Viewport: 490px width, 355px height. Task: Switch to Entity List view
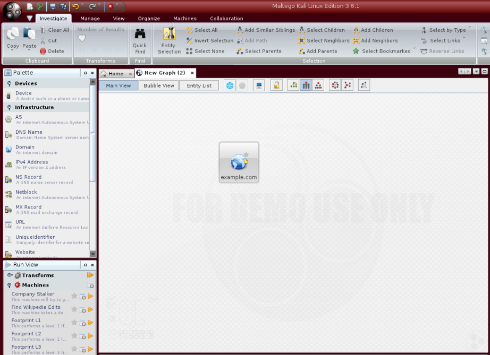pyautogui.click(x=199, y=85)
